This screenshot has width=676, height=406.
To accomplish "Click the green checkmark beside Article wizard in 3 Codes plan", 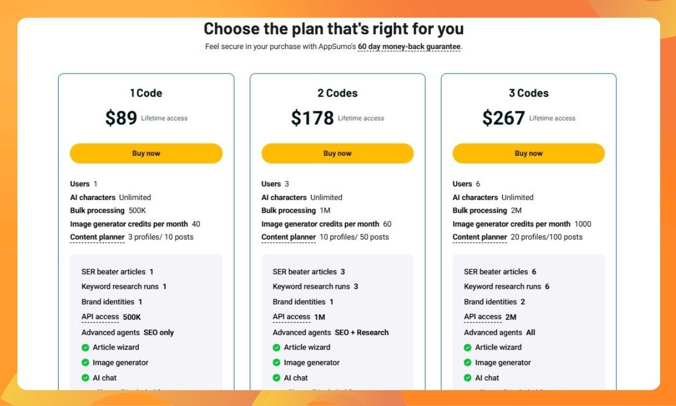I will coord(467,347).
